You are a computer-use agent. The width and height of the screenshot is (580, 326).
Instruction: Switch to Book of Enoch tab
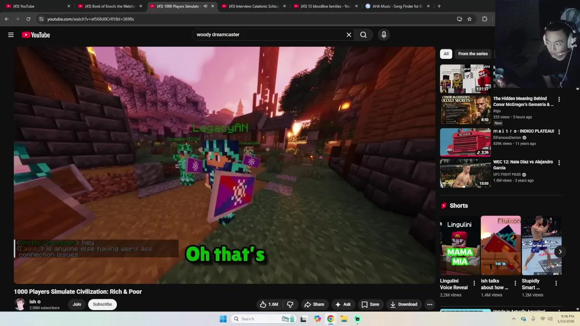(110, 6)
